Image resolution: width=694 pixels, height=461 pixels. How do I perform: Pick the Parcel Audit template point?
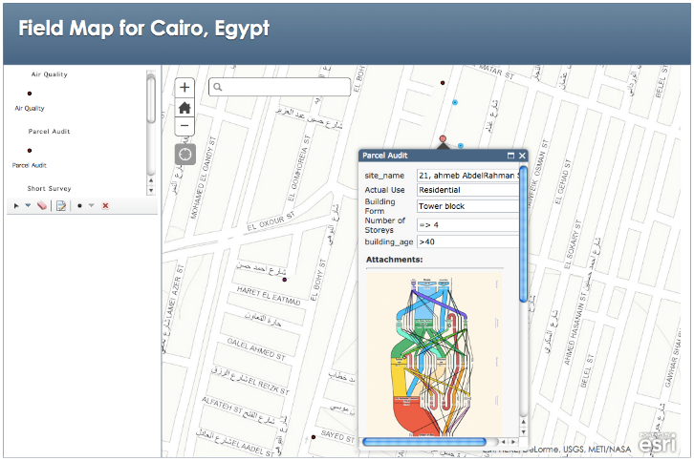click(29, 150)
